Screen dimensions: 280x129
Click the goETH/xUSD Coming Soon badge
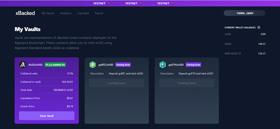[x=193, y=65]
